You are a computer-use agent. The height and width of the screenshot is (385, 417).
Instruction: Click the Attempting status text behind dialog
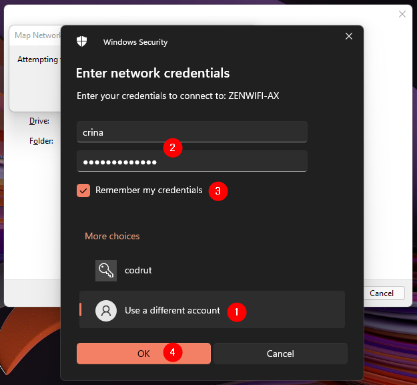[x=37, y=59]
